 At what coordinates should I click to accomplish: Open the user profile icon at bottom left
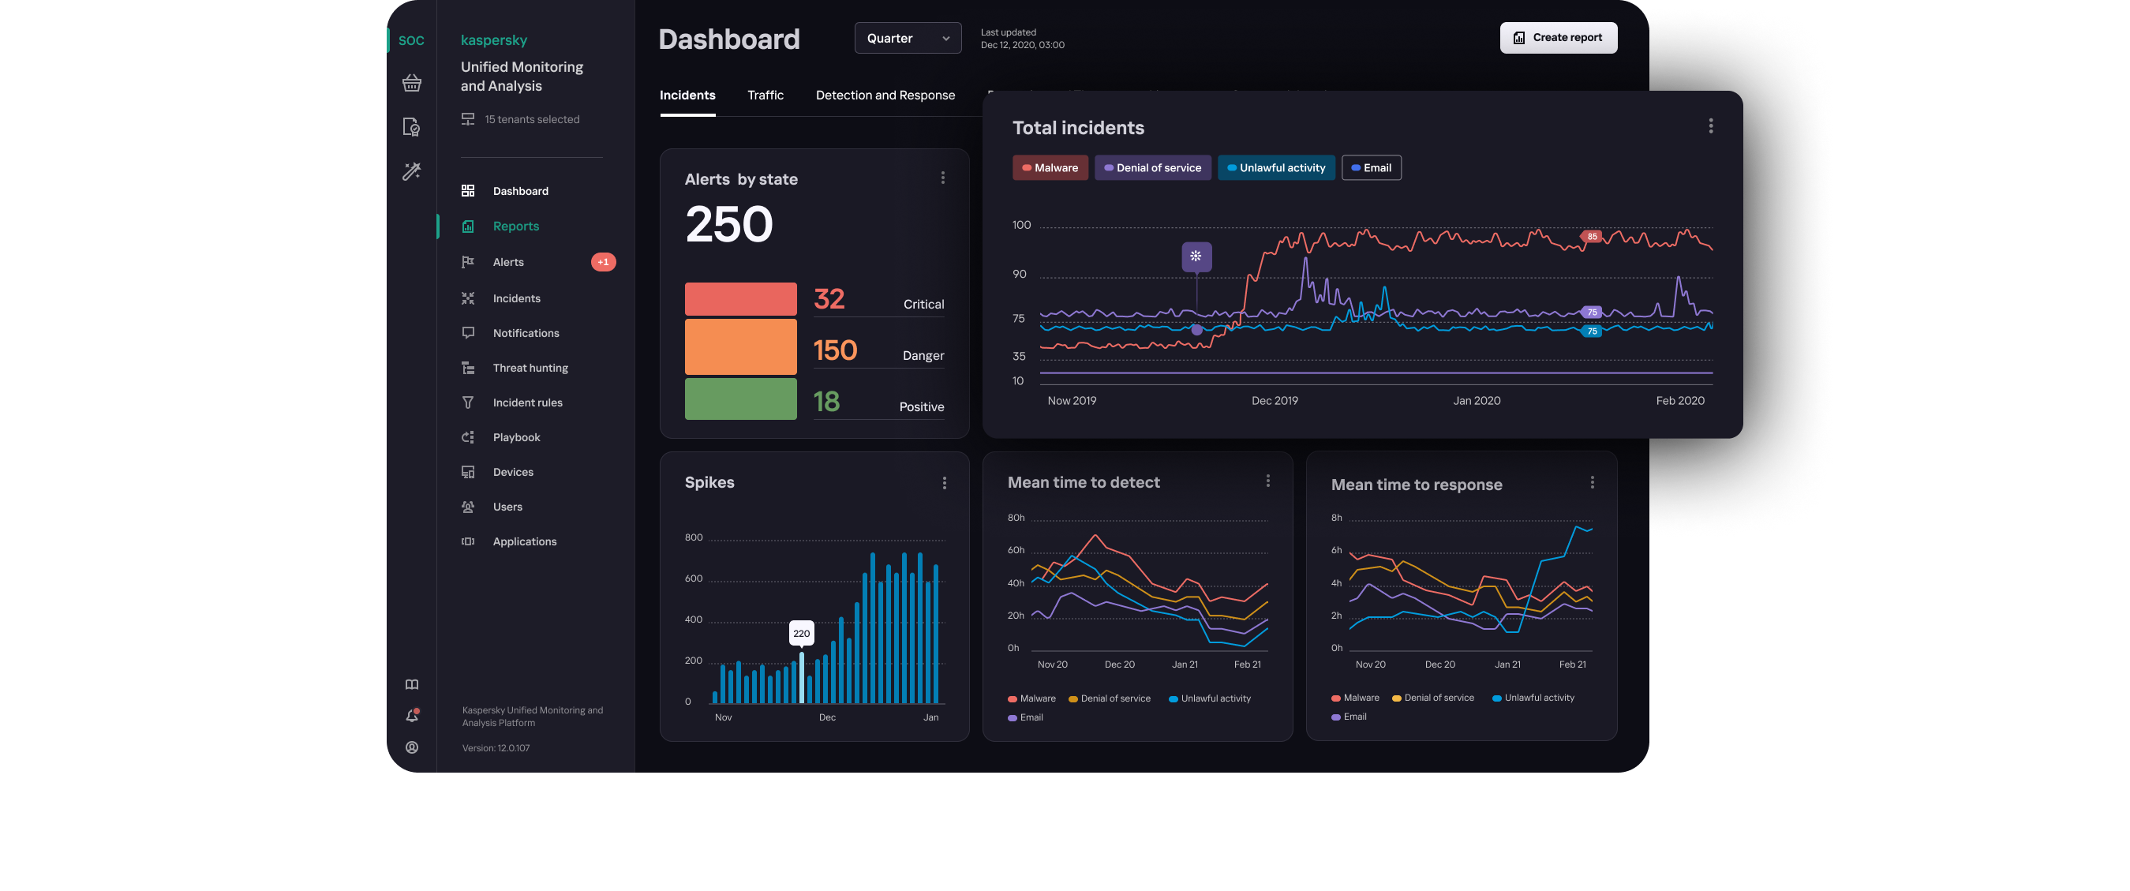coord(412,747)
